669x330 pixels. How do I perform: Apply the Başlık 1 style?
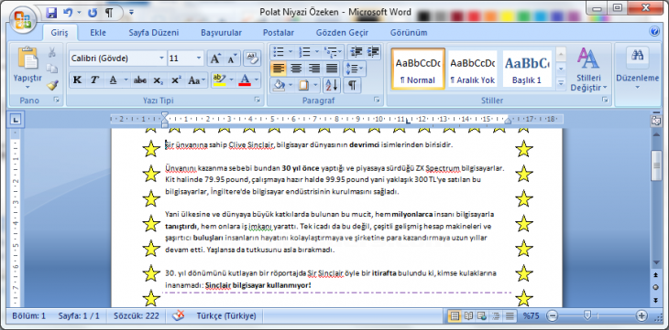point(527,69)
